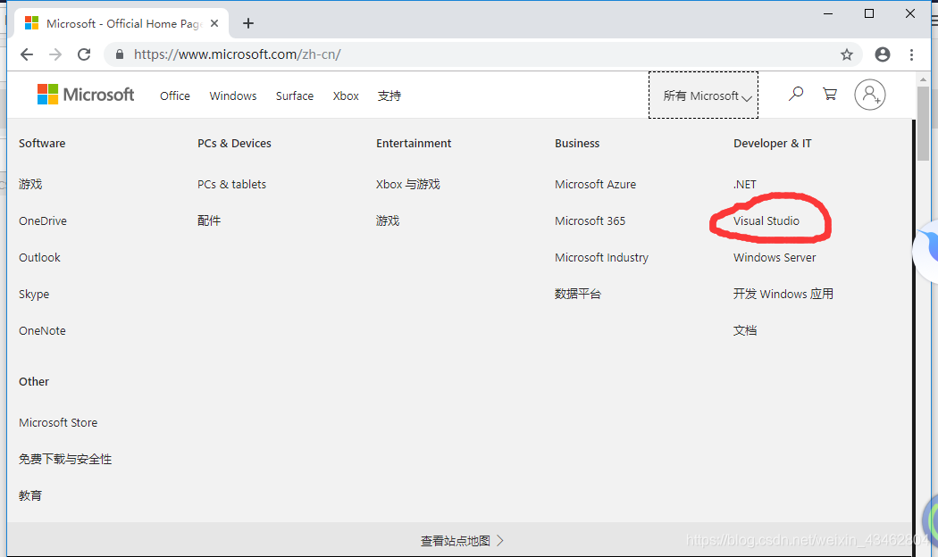Open the Xbox 与游戏 link
938x557 pixels.
tap(408, 184)
